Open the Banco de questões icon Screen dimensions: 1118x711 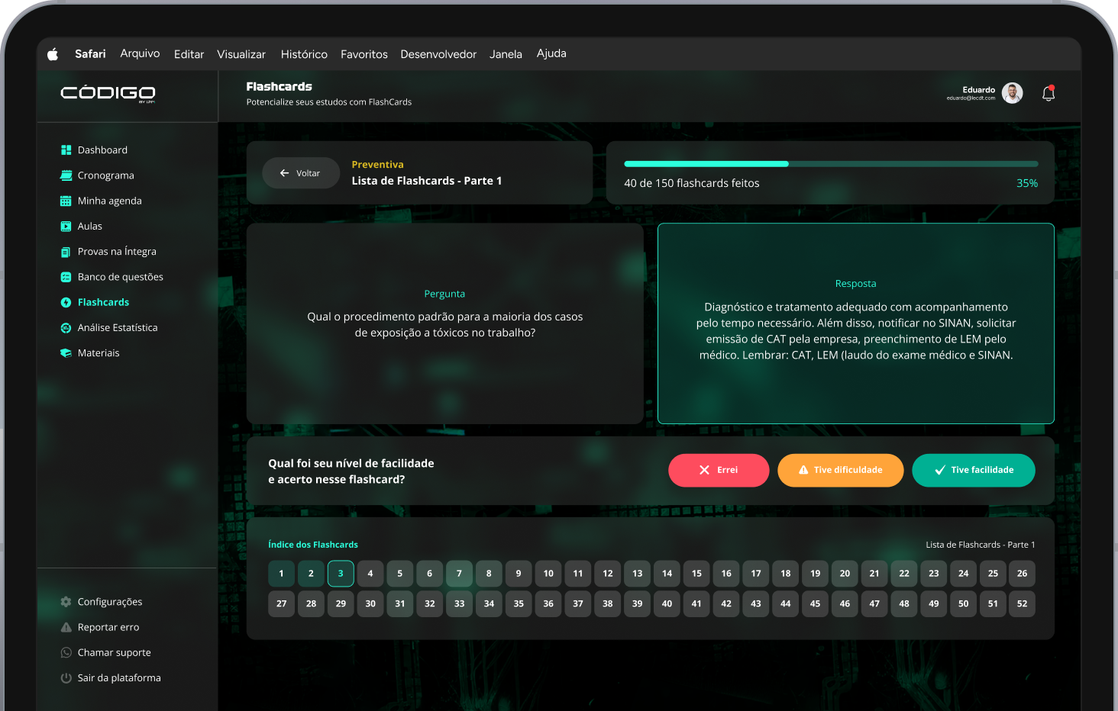(66, 277)
